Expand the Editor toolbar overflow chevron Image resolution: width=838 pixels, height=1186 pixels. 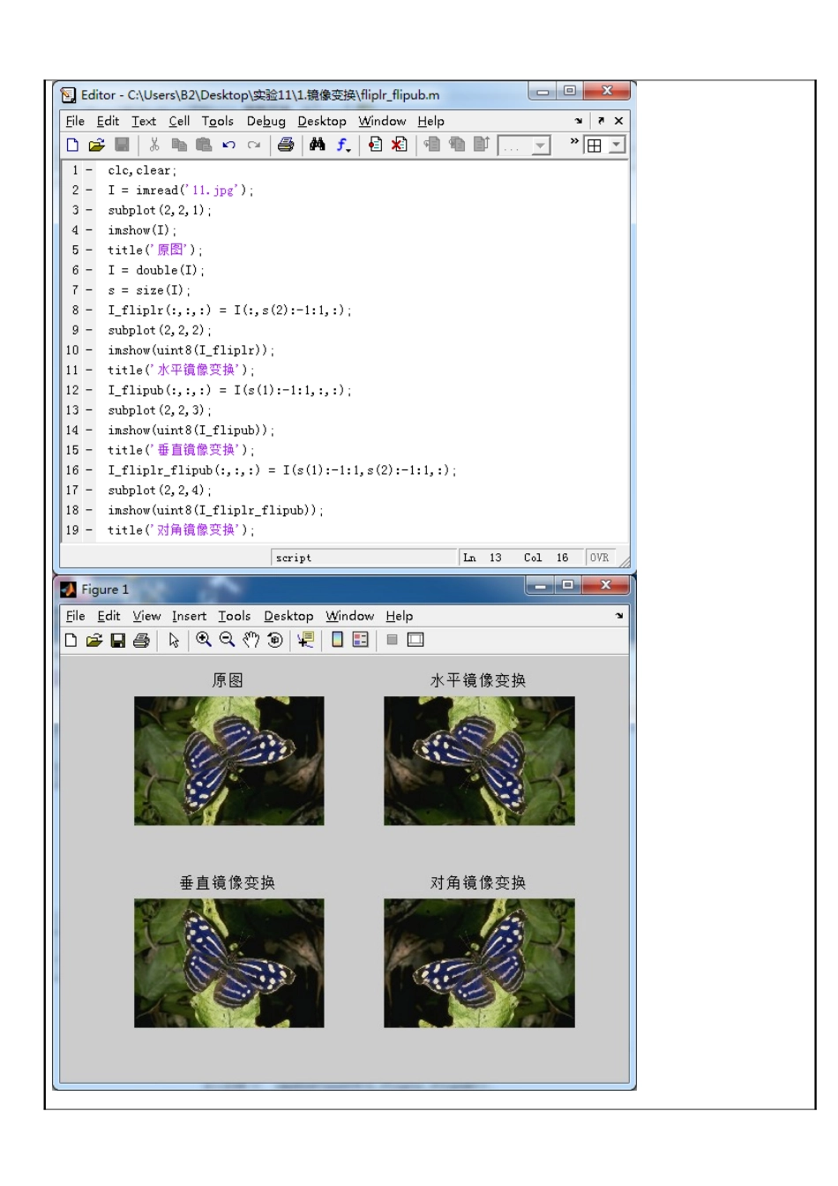[574, 141]
